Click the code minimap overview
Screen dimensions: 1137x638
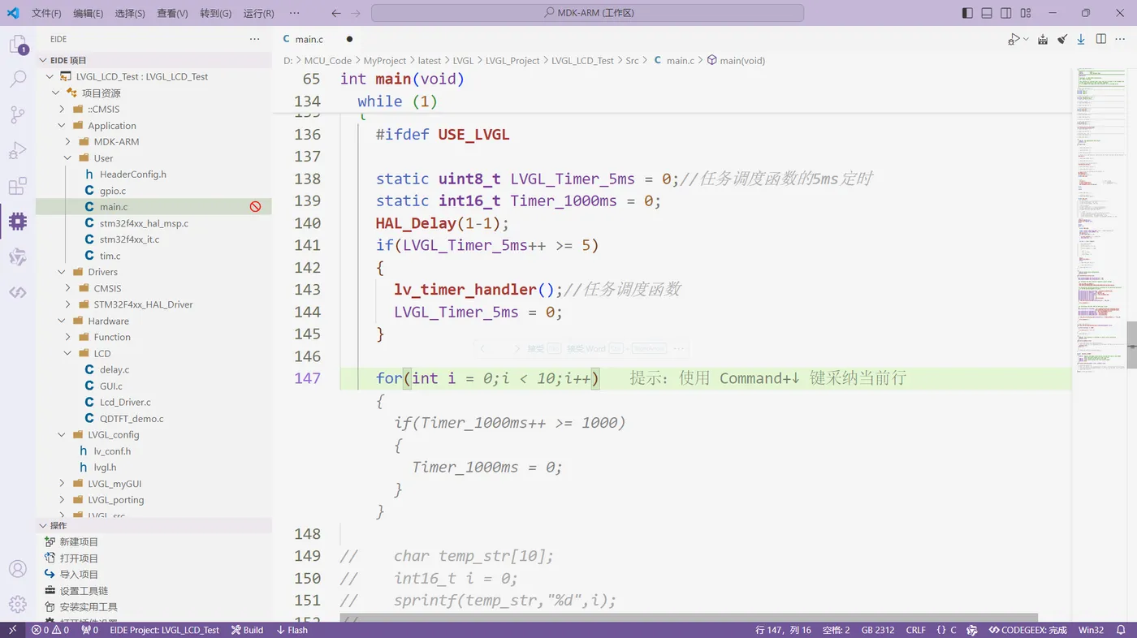point(1100,219)
